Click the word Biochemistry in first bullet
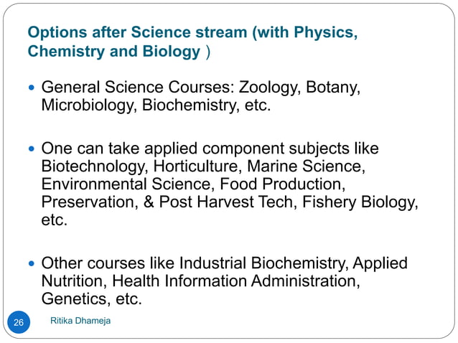The height and width of the screenshot is (343, 458). click(190, 105)
